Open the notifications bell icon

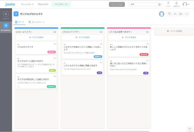[177, 3]
